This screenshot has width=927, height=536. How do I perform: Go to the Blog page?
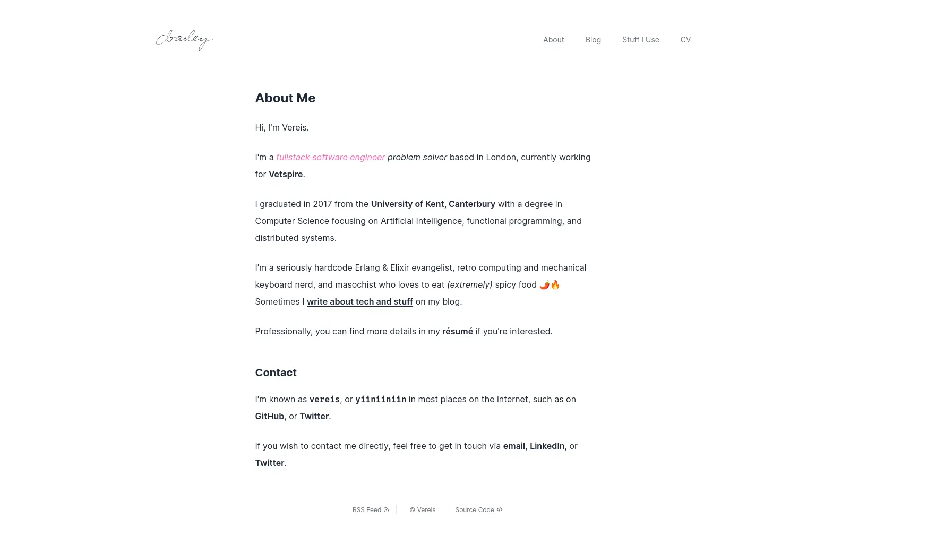593,40
